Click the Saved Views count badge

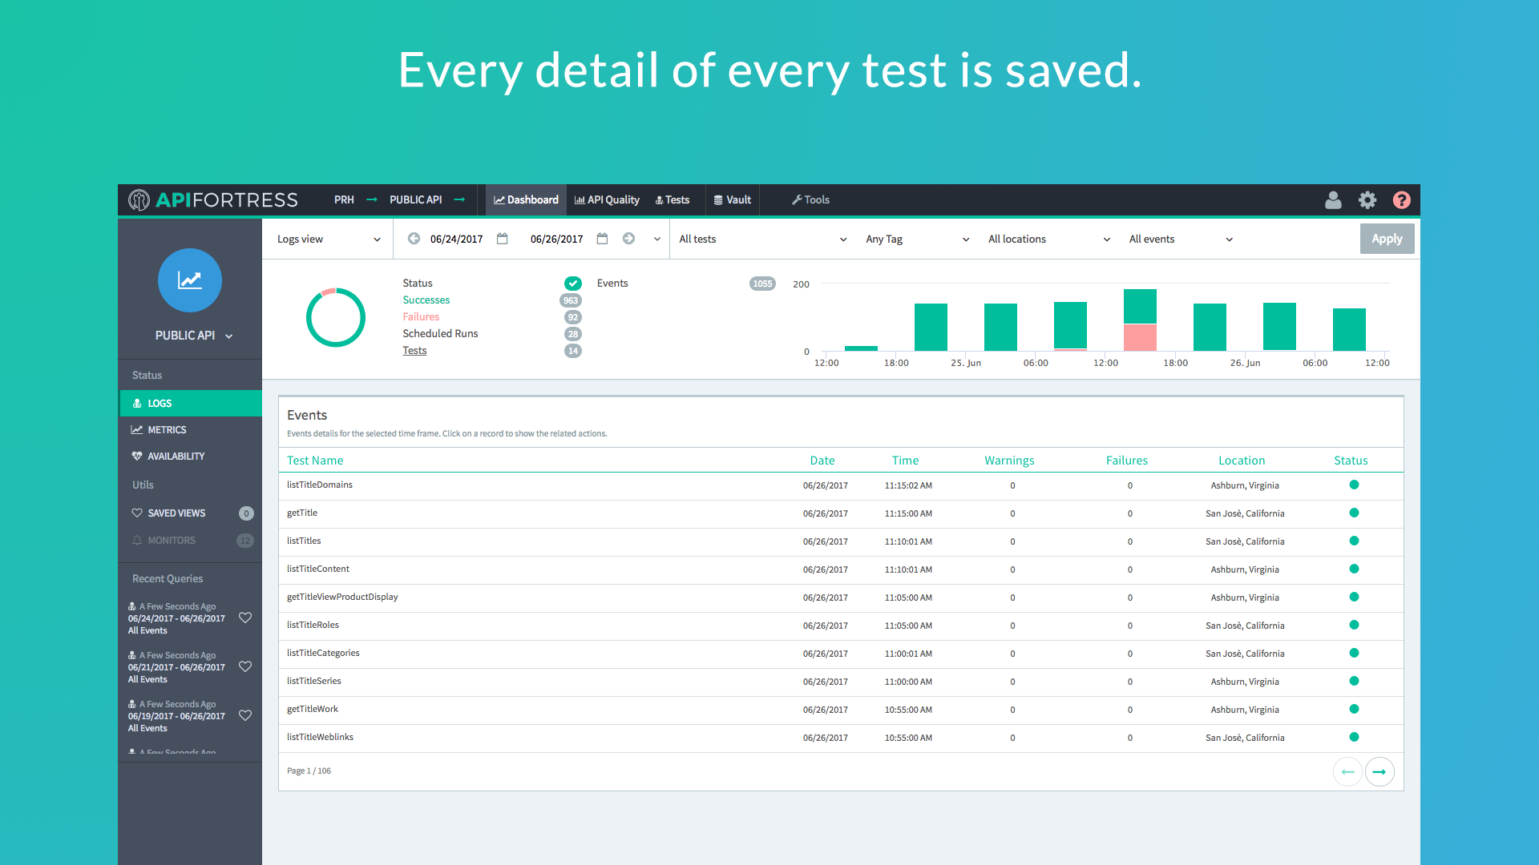pyautogui.click(x=246, y=513)
